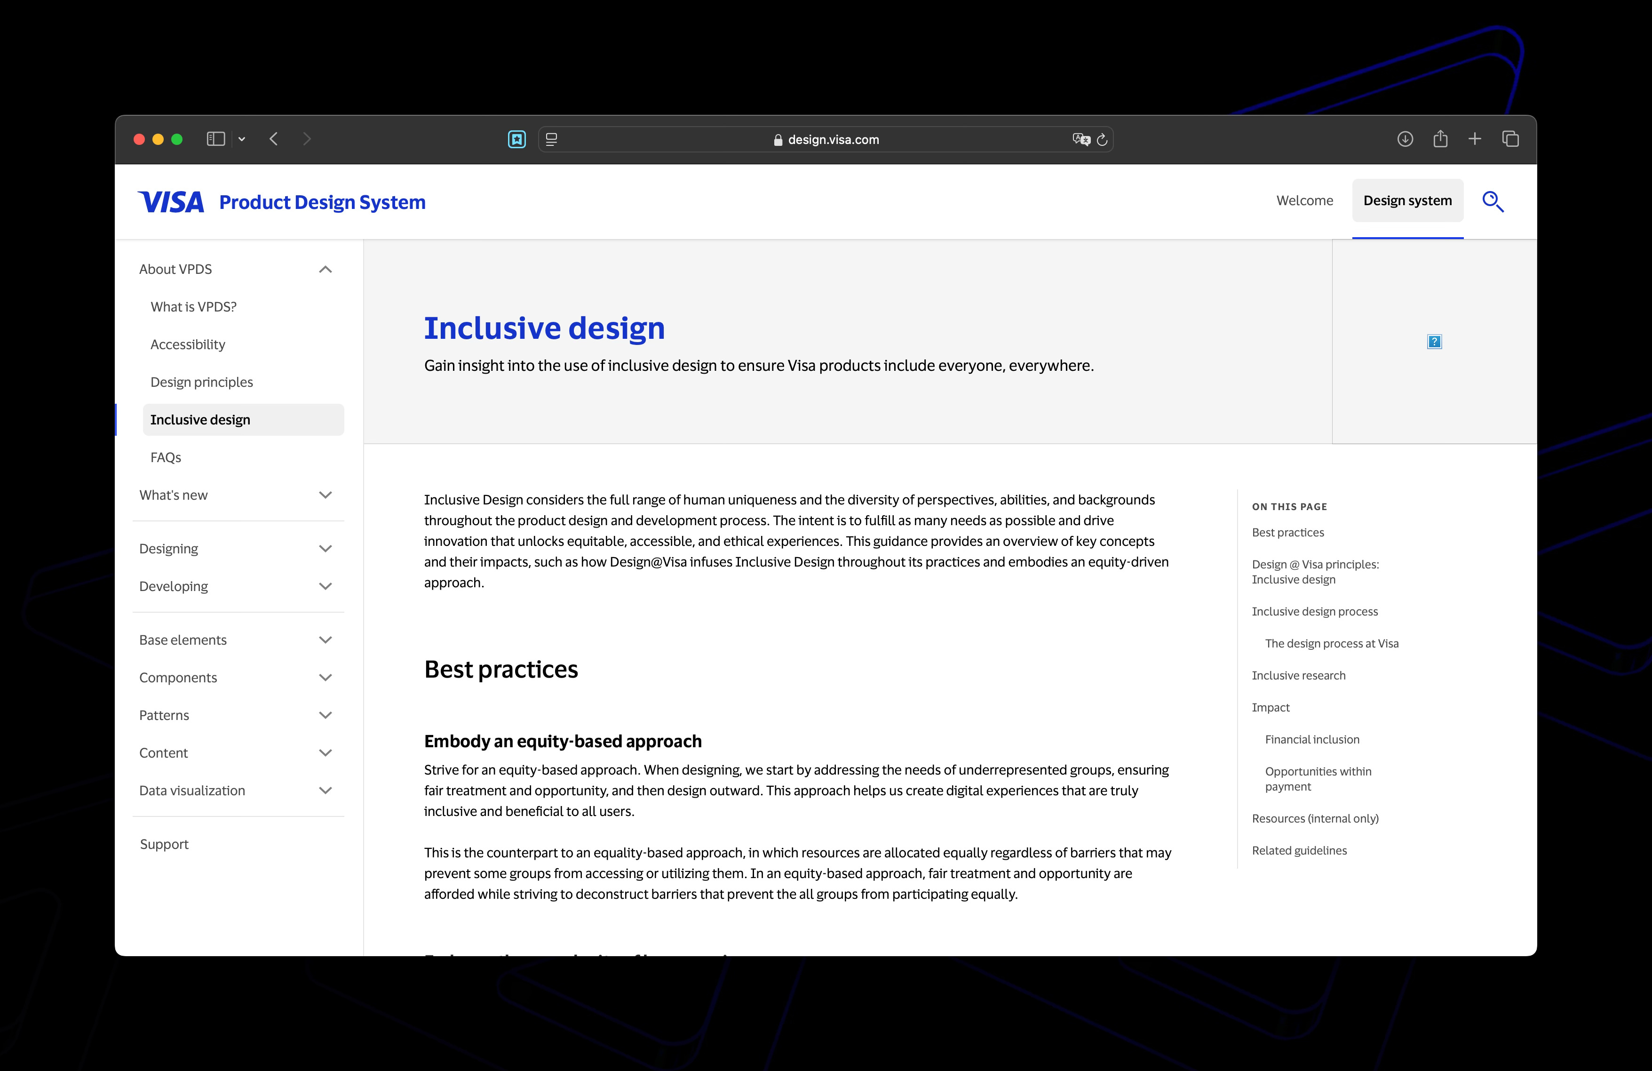Go to Design principles in sidebar
The image size is (1652, 1071).
(201, 382)
